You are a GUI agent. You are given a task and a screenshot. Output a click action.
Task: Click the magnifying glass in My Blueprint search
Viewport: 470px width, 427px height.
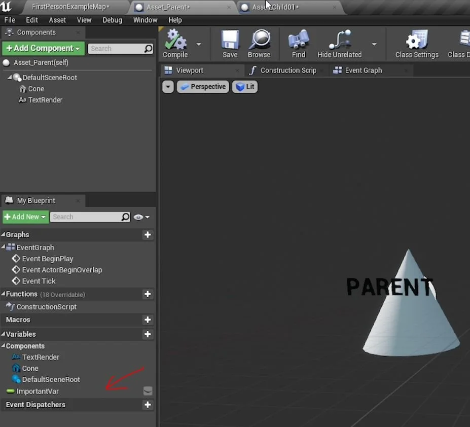click(125, 217)
